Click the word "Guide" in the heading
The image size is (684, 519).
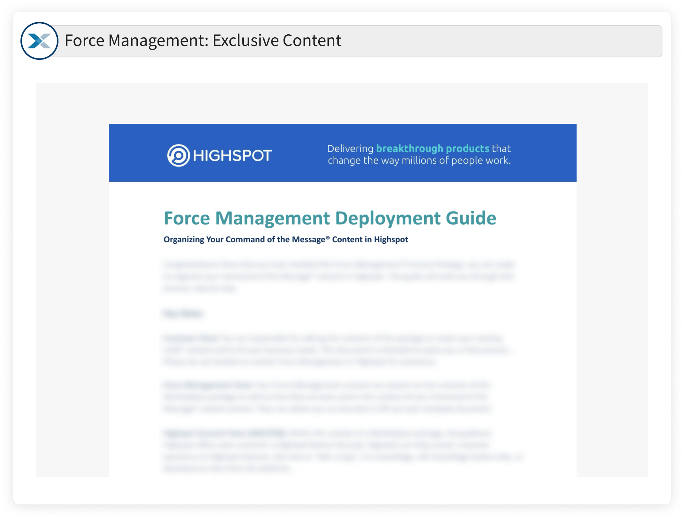click(x=471, y=218)
